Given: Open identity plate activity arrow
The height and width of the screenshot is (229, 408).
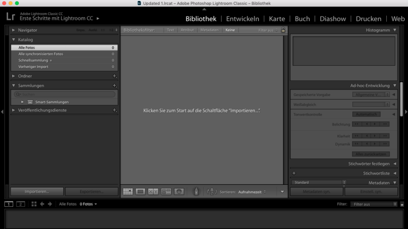Looking at the screenshot, I should [x=98, y=19].
